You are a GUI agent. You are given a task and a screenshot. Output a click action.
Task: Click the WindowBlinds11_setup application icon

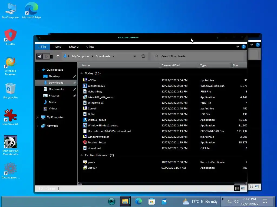[x=85, y=125]
